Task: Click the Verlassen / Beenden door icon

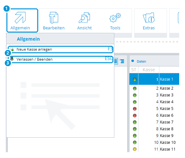Action: [x=12, y=59]
